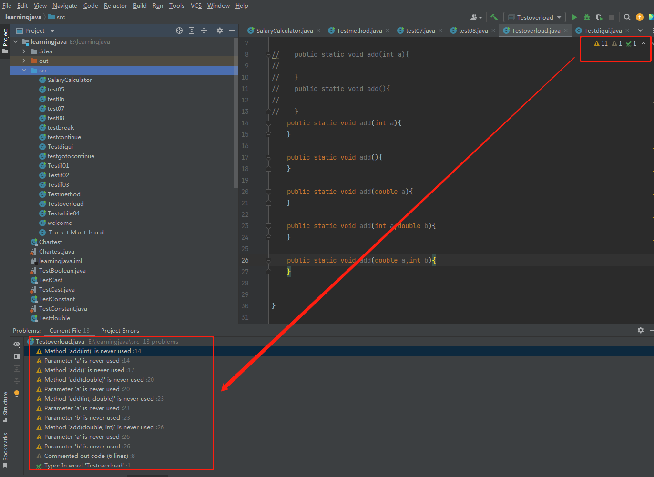Screen dimensions: 654x477
Task: Show the hidden editor tabs list chevron
Action: [640, 30]
